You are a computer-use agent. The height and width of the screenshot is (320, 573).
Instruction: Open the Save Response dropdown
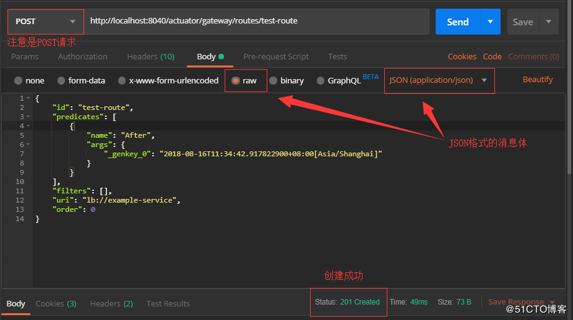tap(521, 301)
